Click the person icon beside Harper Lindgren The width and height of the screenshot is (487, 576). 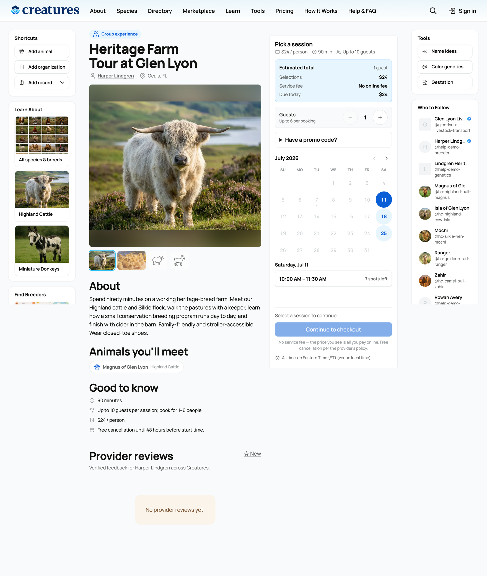pos(93,76)
